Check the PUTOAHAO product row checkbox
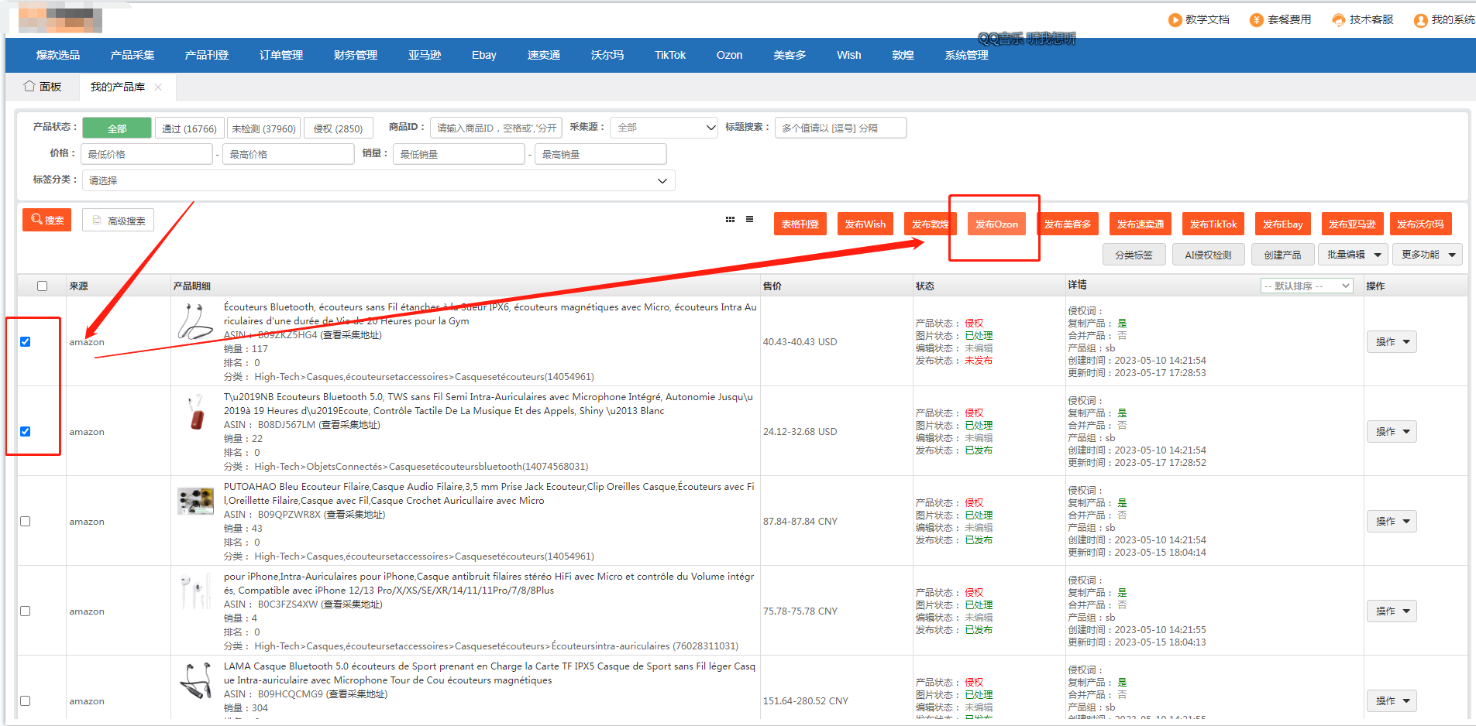The image size is (1476, 726). pos(26,522)
